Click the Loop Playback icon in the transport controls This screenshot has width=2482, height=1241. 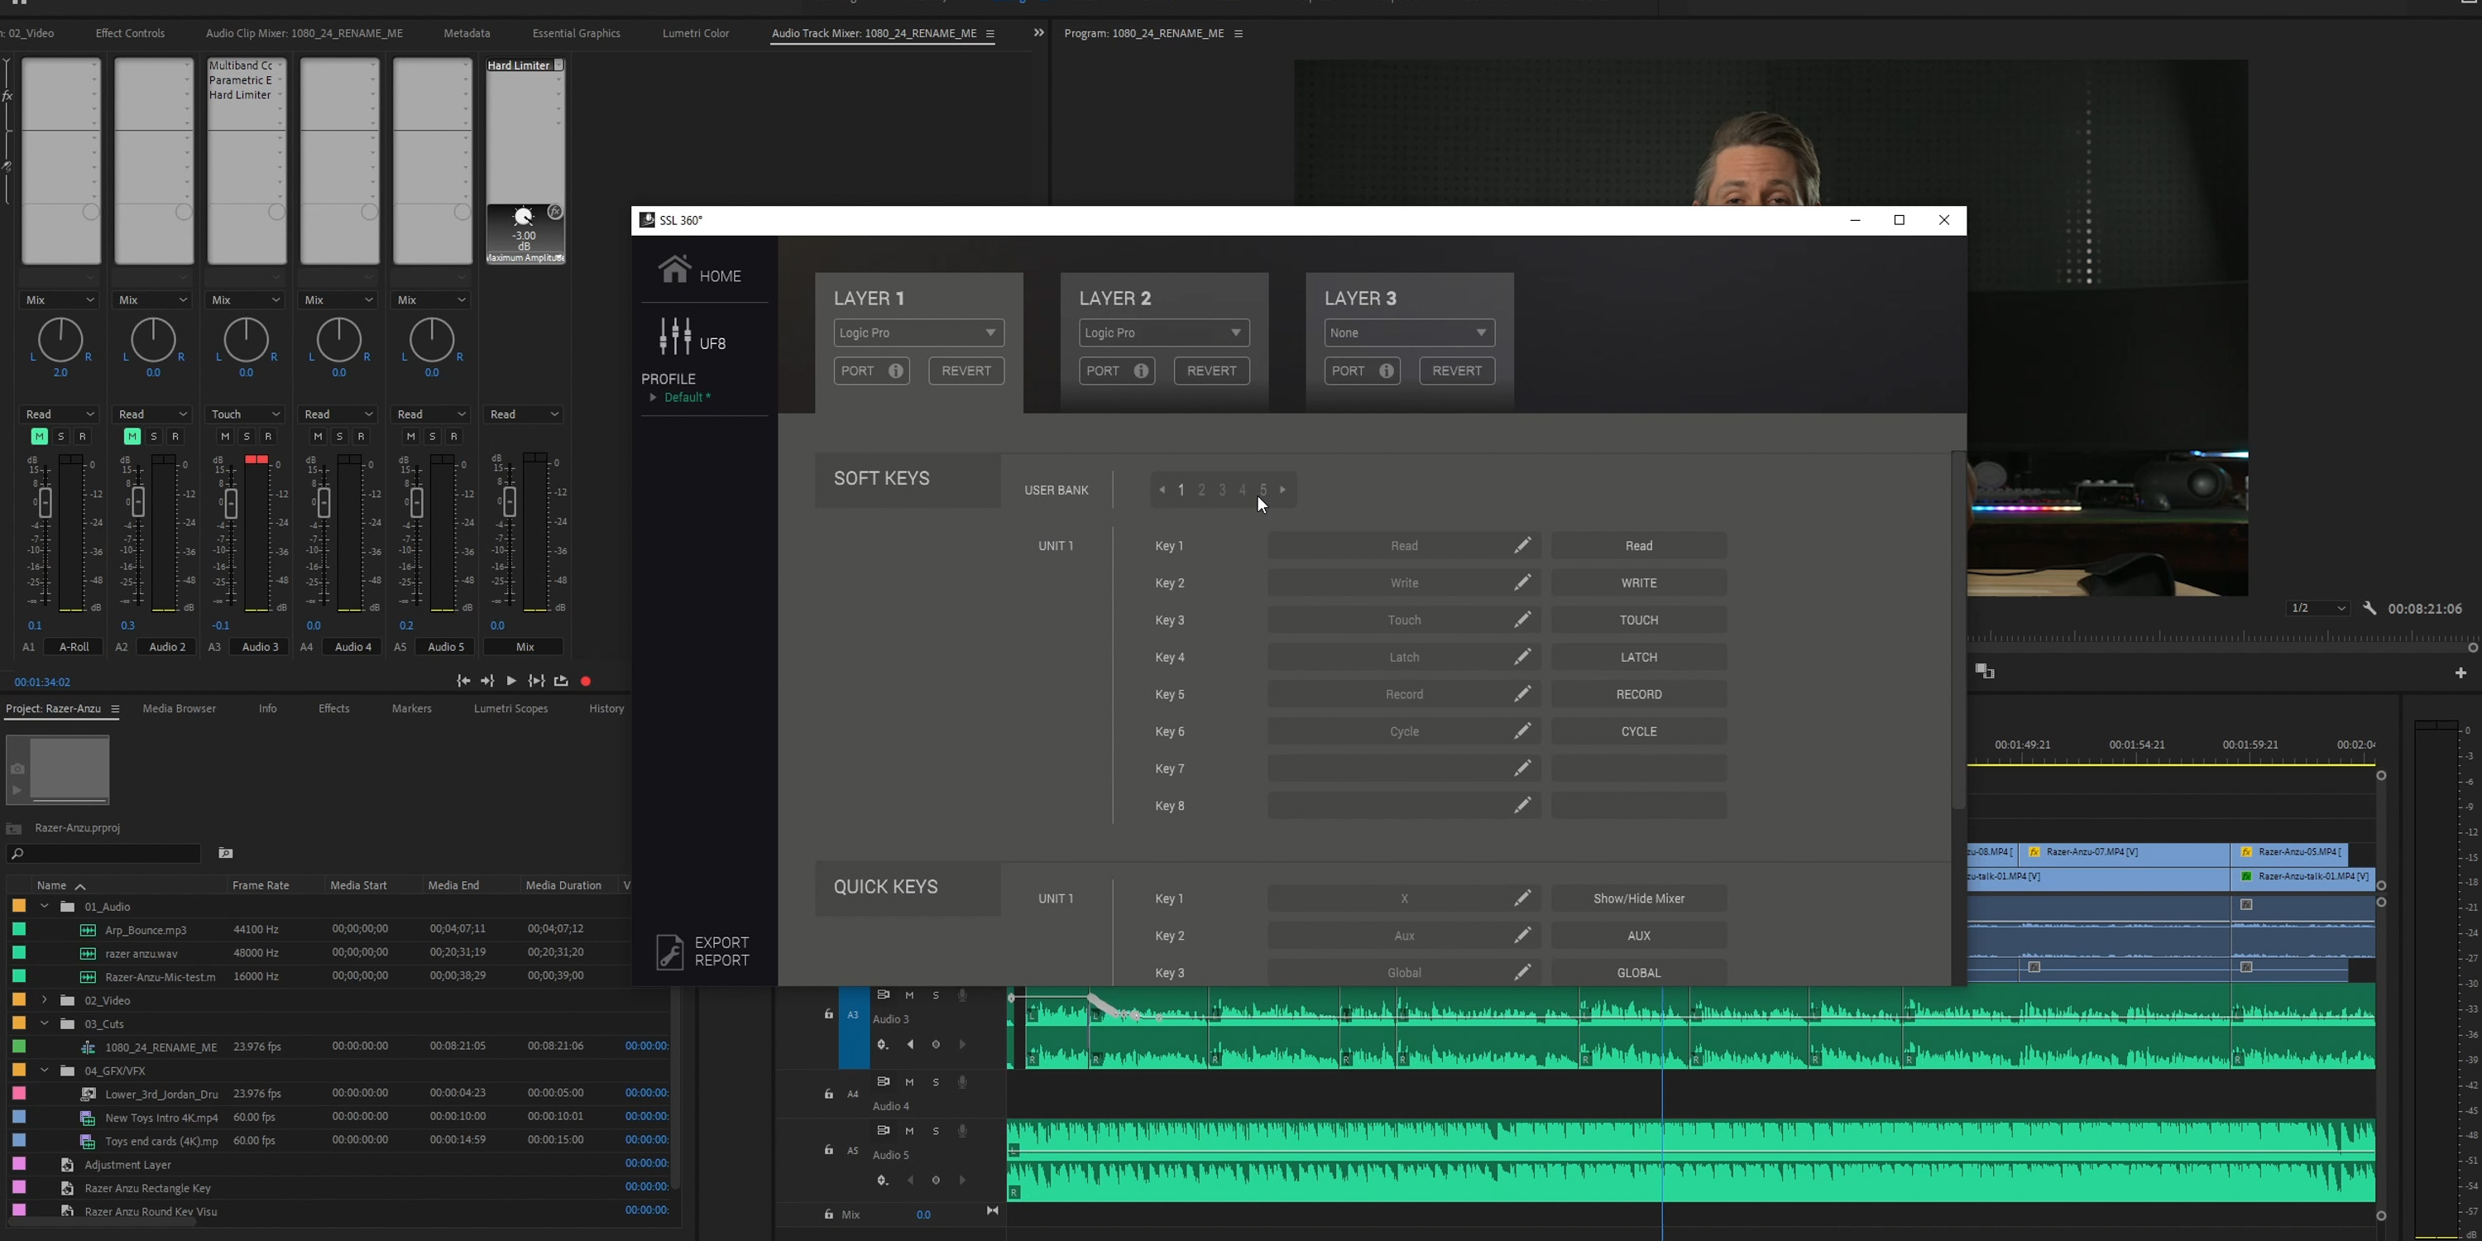coord(562,681)
